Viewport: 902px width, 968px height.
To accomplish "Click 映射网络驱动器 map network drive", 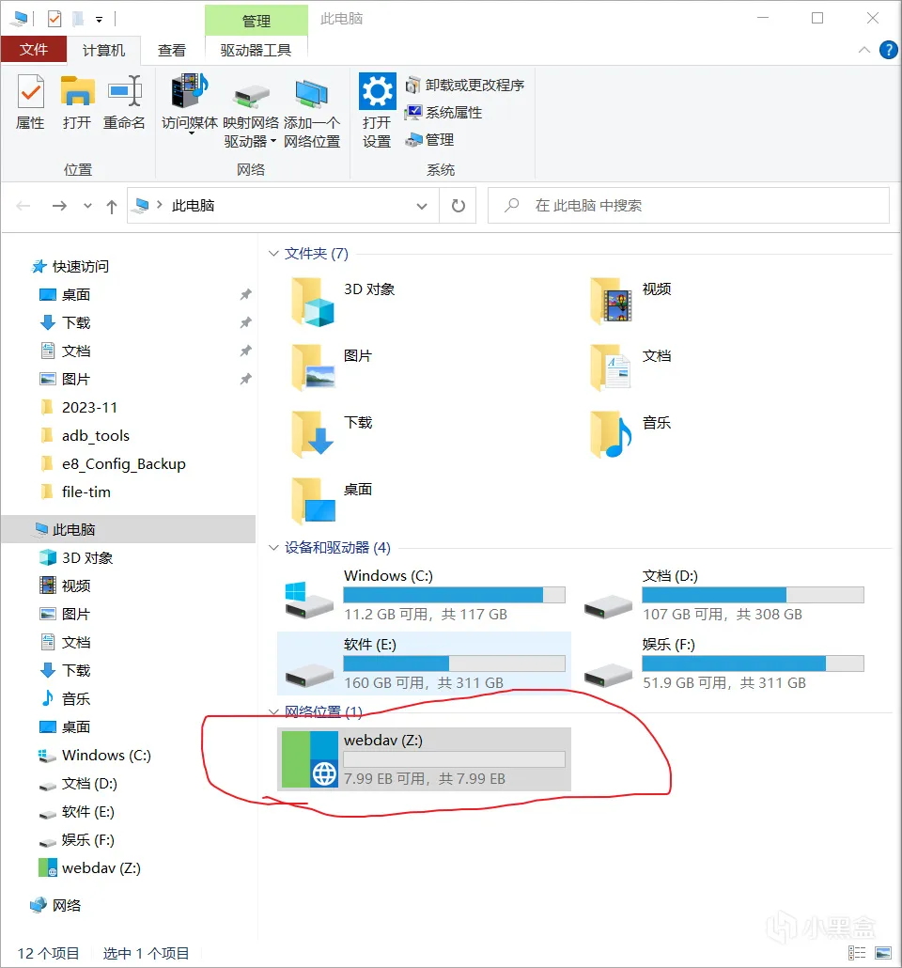I will click(x=251, y=115).
